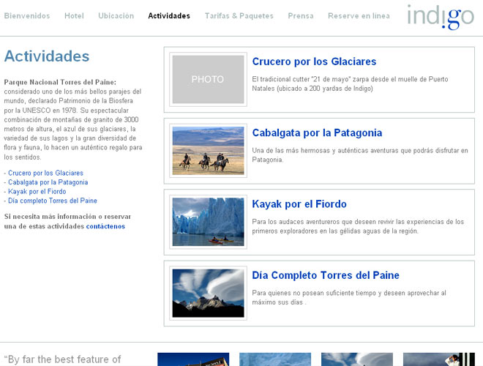The width and height of the screenshot is (483, 366).
Task: Open the Ubicación navigation link
Action: click(116, 15)
